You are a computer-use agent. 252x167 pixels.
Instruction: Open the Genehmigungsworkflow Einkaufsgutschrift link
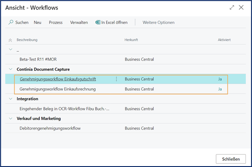(x=58, y=79)
